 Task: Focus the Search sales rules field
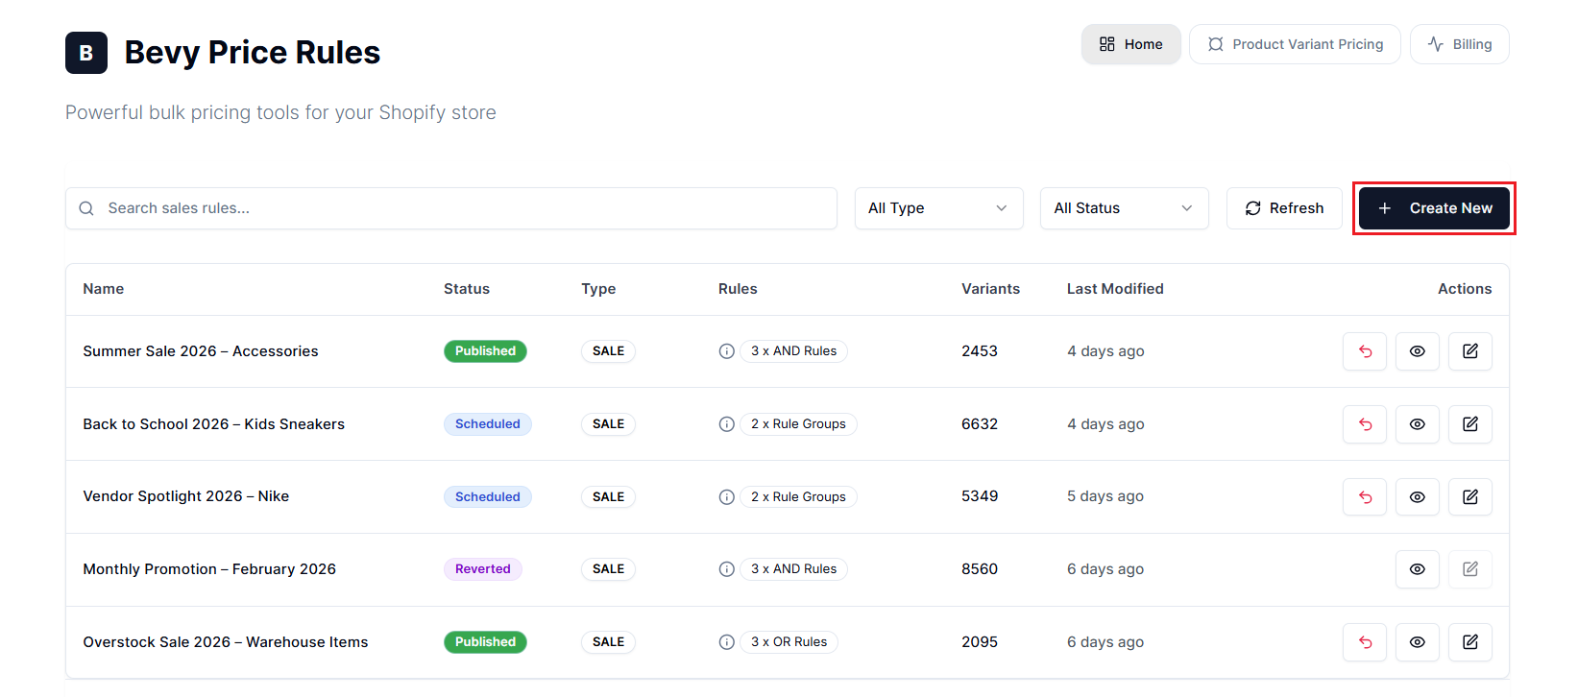coord(451,208)
